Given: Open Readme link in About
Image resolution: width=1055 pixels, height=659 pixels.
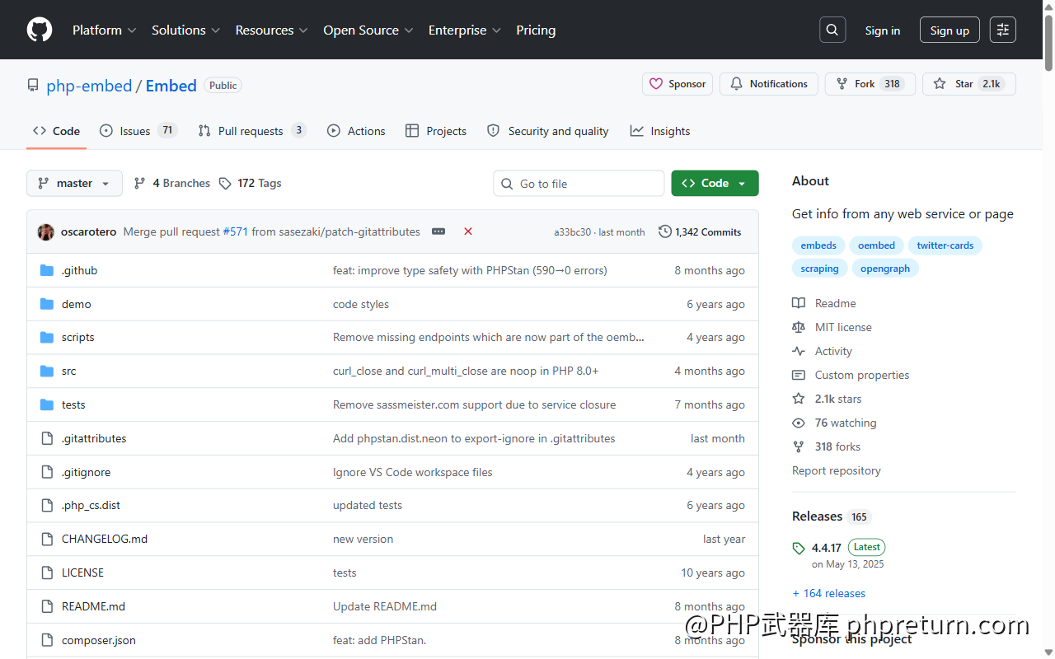Looking at the screenshot, I should point(825,303).
